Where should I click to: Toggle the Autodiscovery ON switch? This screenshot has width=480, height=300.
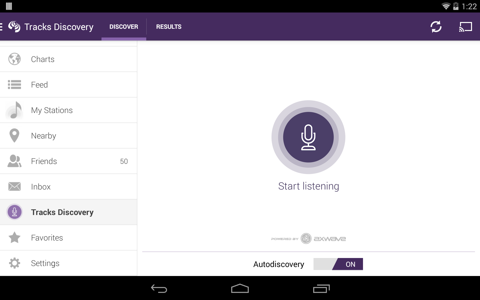(x=338, y=264)
